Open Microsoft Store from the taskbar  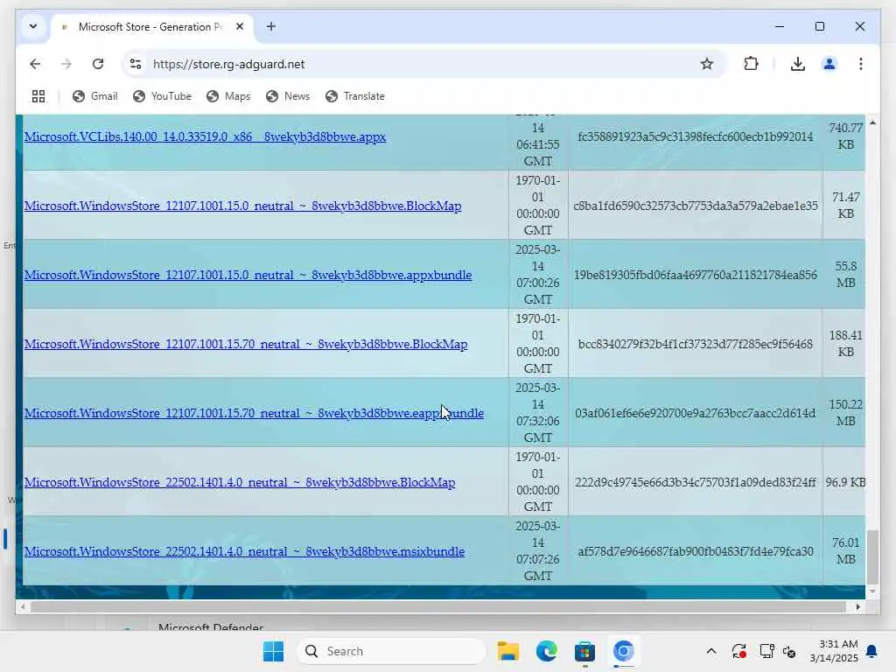click(584, 651)
